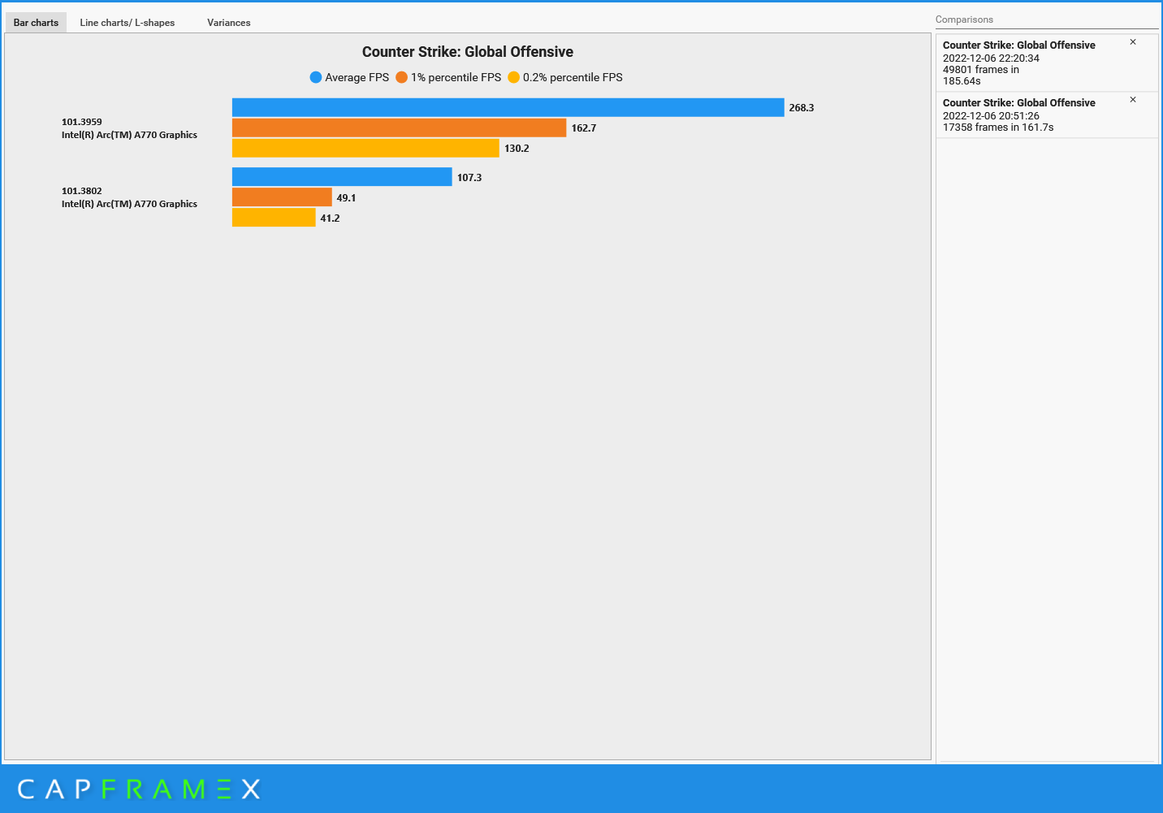
Task: Select the comparison record dated 2022-12-06 22:20:34
Action: click(1047, 63)
